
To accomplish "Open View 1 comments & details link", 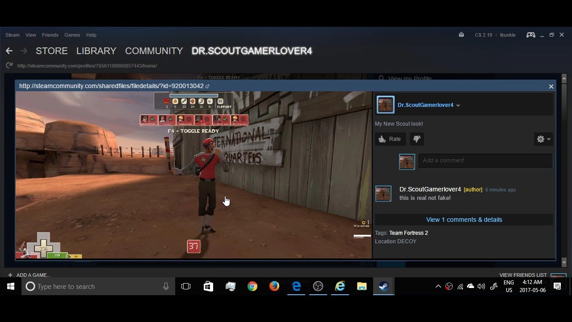I will (464, 220).
